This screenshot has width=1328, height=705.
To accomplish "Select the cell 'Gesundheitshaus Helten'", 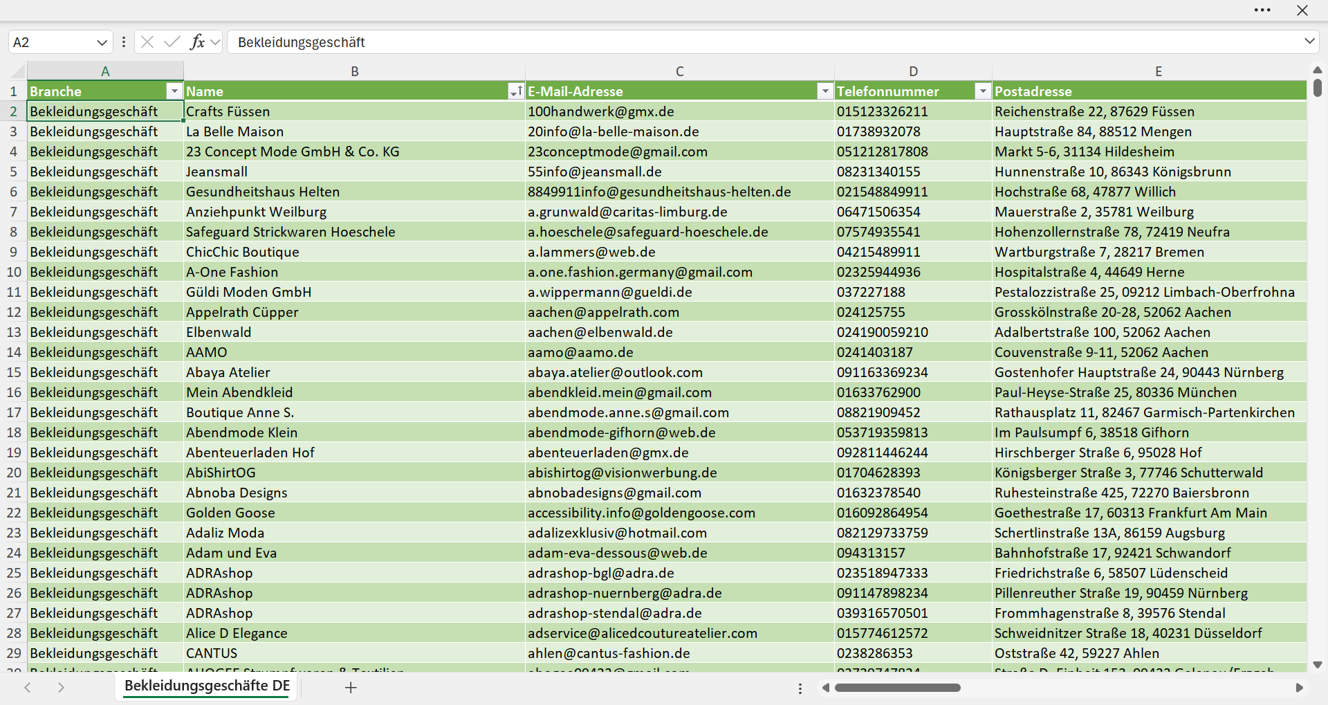I will pos(355,192).
